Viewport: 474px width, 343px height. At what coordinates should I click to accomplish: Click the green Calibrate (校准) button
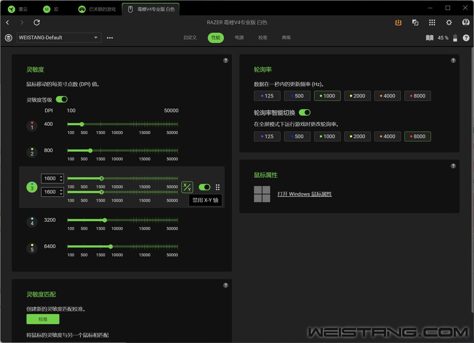[43, 319]
